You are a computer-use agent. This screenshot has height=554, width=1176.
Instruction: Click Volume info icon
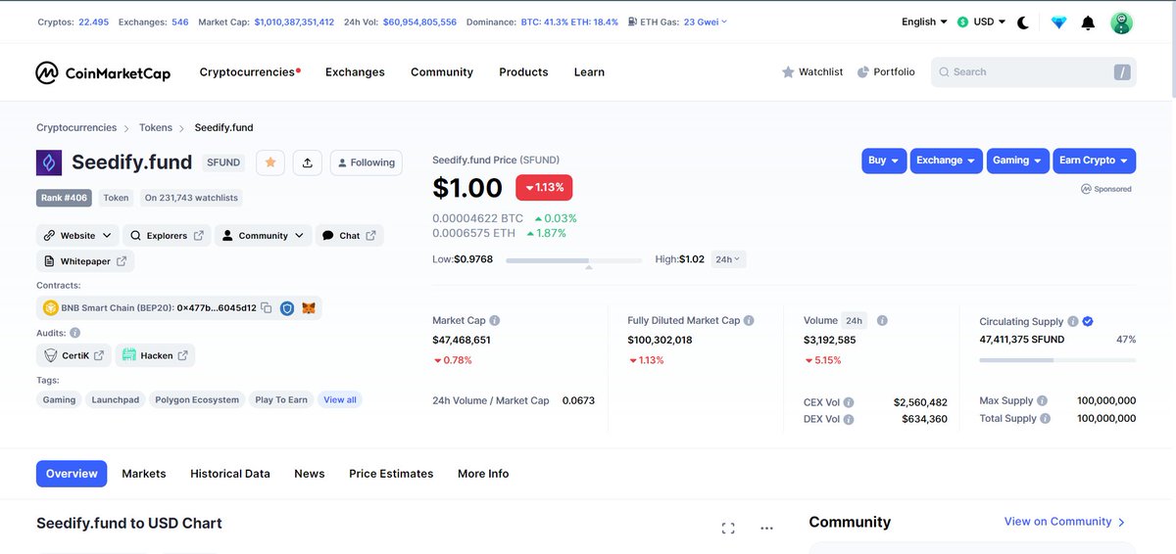coord(882,320)
